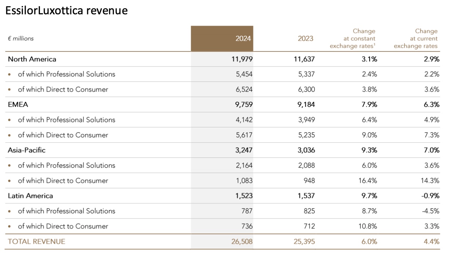
Task: Select the 9.0% change value
Action: [x=369, y=135]
